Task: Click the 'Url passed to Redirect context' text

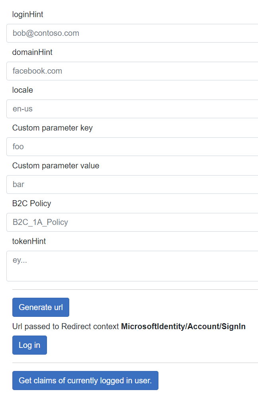Action: click(66, 327)
